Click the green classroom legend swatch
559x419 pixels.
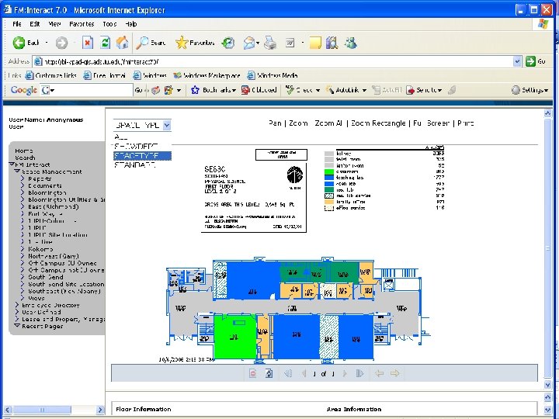click(329, 171)
